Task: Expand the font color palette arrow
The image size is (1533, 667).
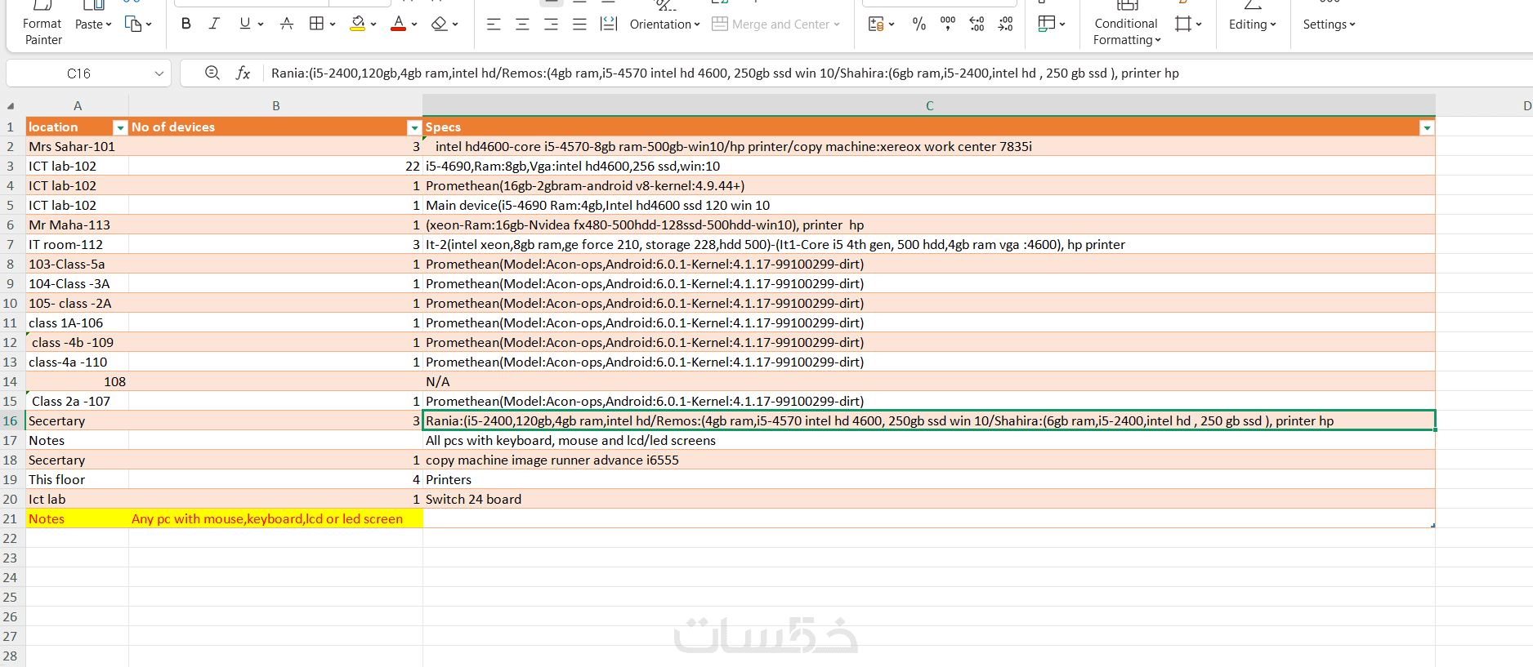Action: (414, 24)
